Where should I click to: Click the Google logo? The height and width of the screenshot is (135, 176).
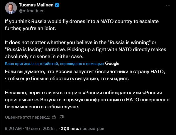[112, 63]
